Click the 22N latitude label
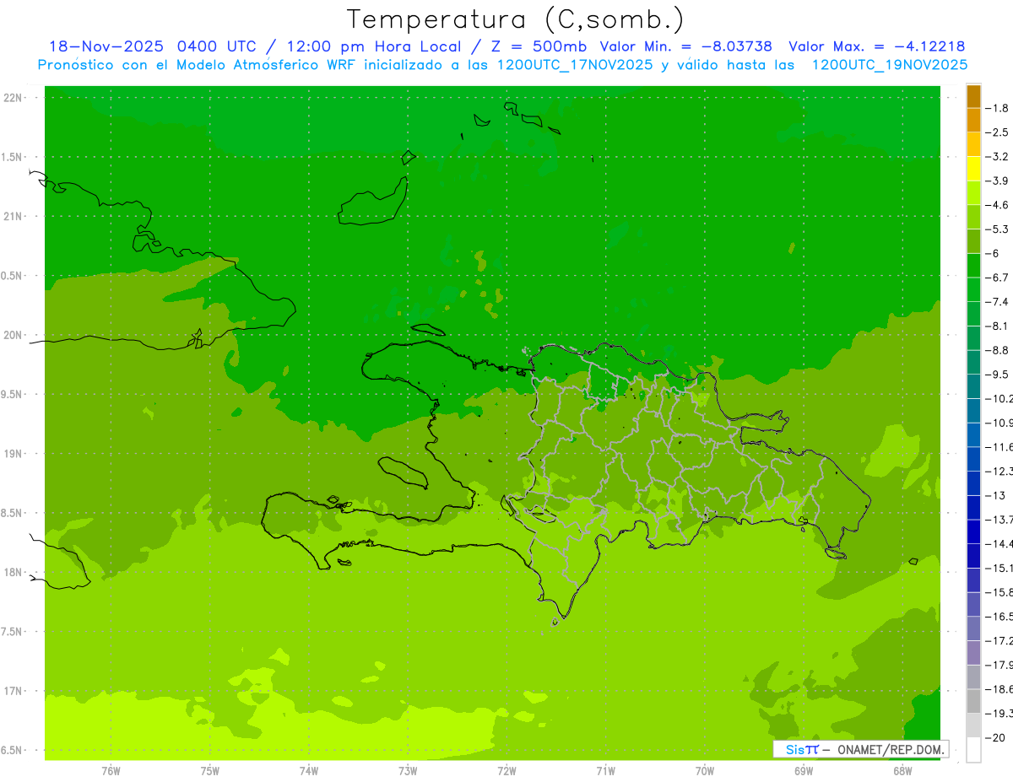 [13, 97]
